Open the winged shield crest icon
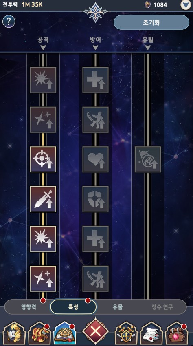 coord(126,333)
